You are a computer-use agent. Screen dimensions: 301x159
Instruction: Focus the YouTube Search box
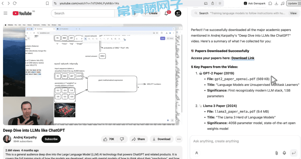click(x=82, y=13)
